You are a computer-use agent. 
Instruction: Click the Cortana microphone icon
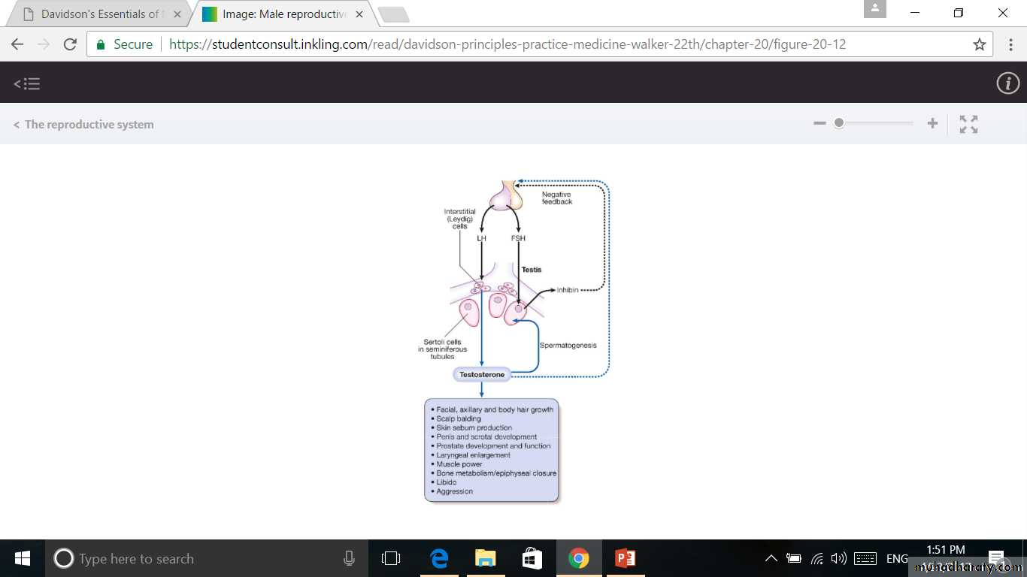pos(349,558)
